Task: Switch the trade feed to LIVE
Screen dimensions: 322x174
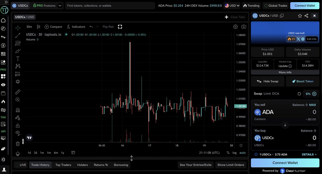Action: (x=20, y=165)
